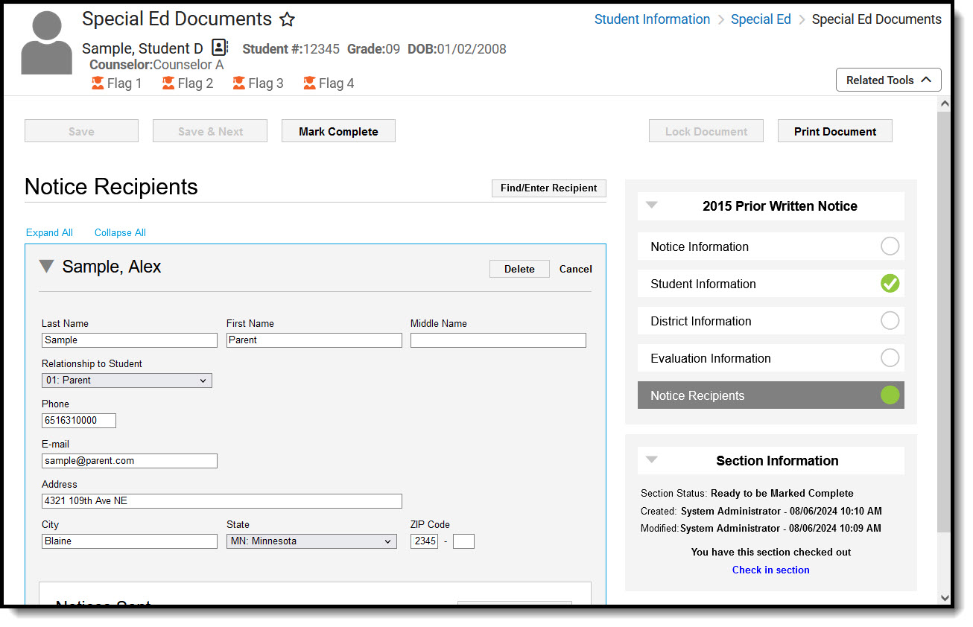Open the State dropdown showing MN: Minnesota
Screen dimensions: 973x627
pos(311,541)
